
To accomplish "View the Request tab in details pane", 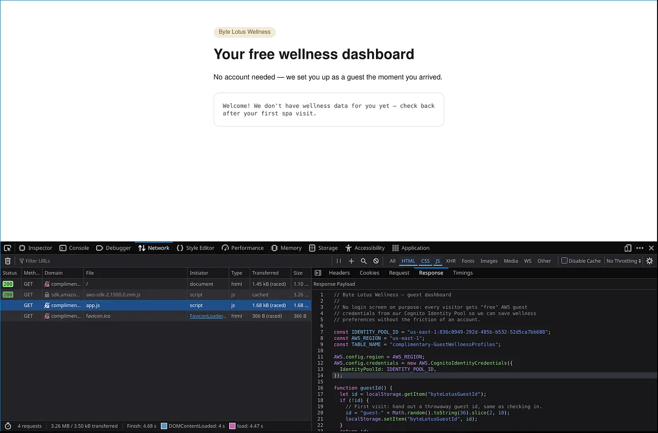I will point(399,273).
